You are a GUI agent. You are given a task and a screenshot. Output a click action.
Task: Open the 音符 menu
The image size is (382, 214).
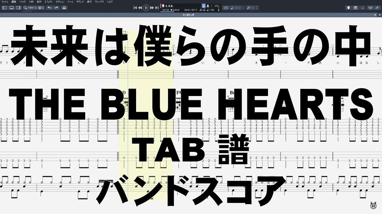[39, 2]
